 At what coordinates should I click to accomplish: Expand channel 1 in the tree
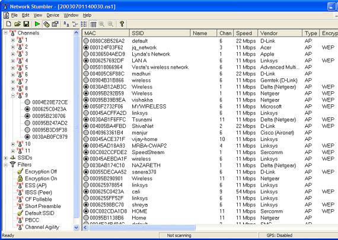coord(13,40)
